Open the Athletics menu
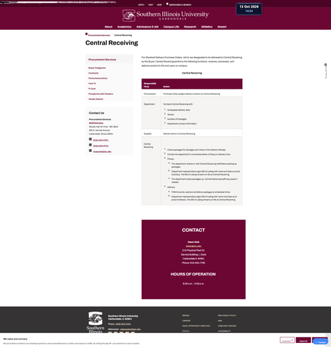The image size is (331, 347). tap(207, 27)
